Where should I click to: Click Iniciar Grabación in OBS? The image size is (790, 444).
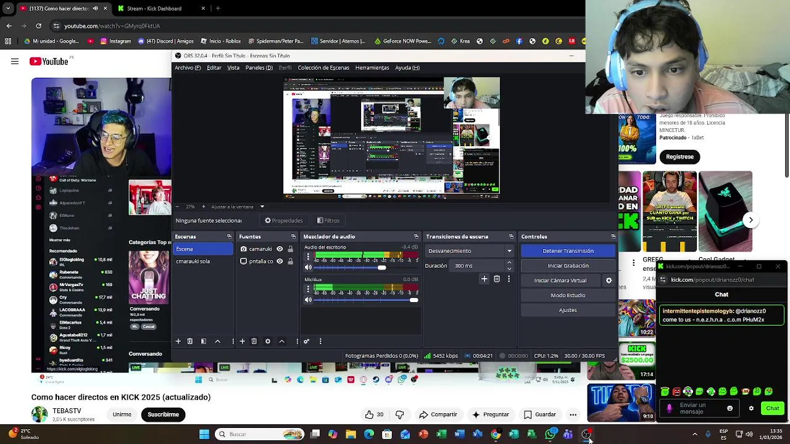tap(568, 266)
